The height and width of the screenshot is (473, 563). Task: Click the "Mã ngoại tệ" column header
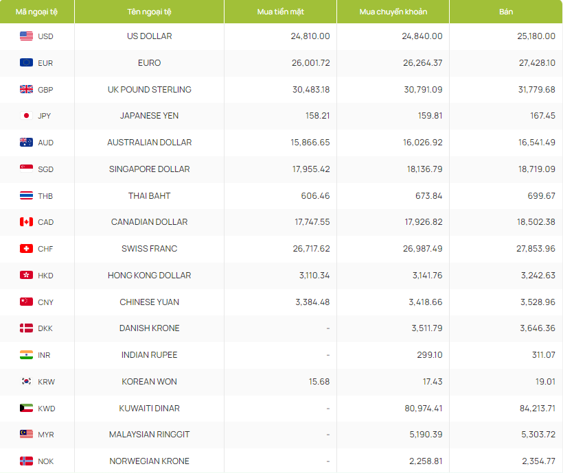click(x=37, y=12)
